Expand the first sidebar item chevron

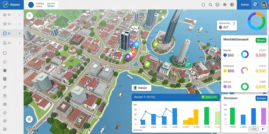(19, 15)
